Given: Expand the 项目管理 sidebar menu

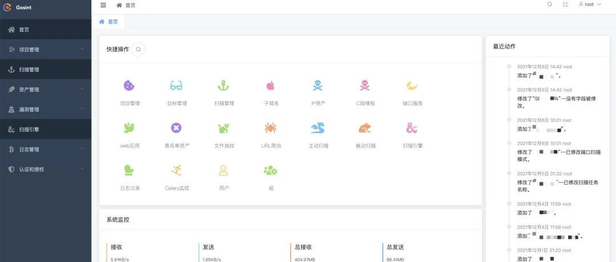Looking at the screenshot, I should [x=46, y=50].
